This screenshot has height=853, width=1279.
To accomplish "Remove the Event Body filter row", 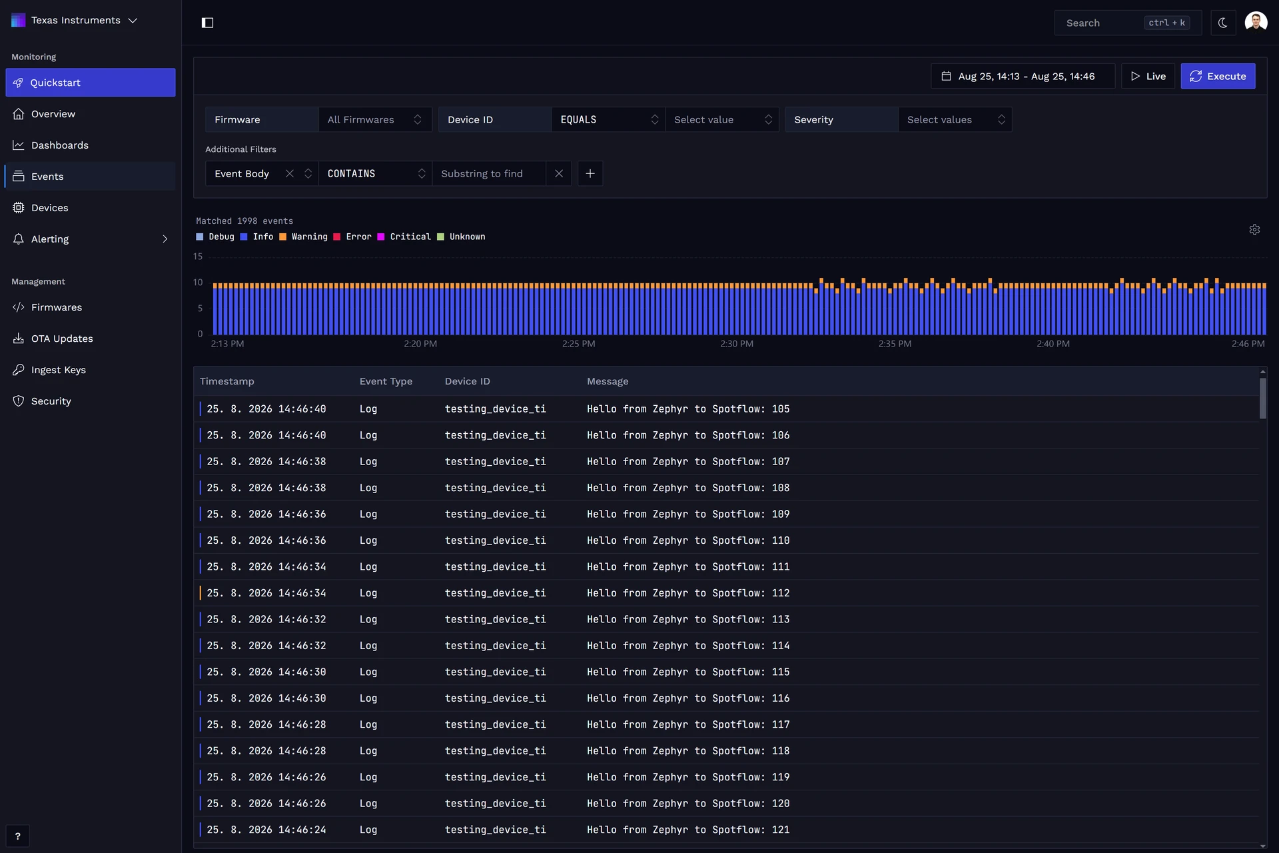I will click(x=559, y=174).
